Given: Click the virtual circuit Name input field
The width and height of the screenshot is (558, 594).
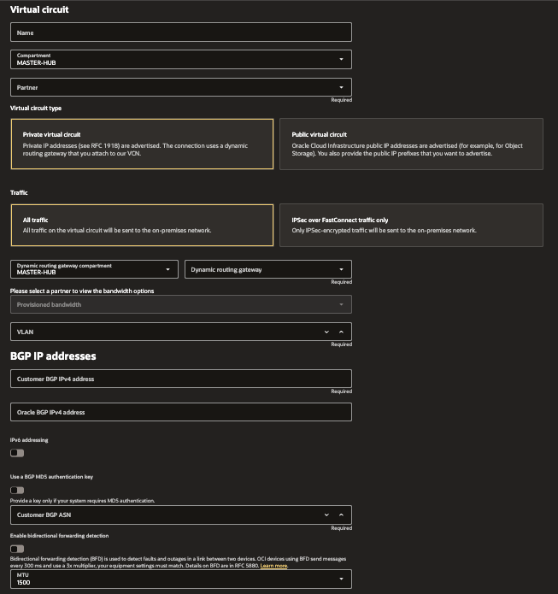Looking at the screenshot, I should [180, 32].
